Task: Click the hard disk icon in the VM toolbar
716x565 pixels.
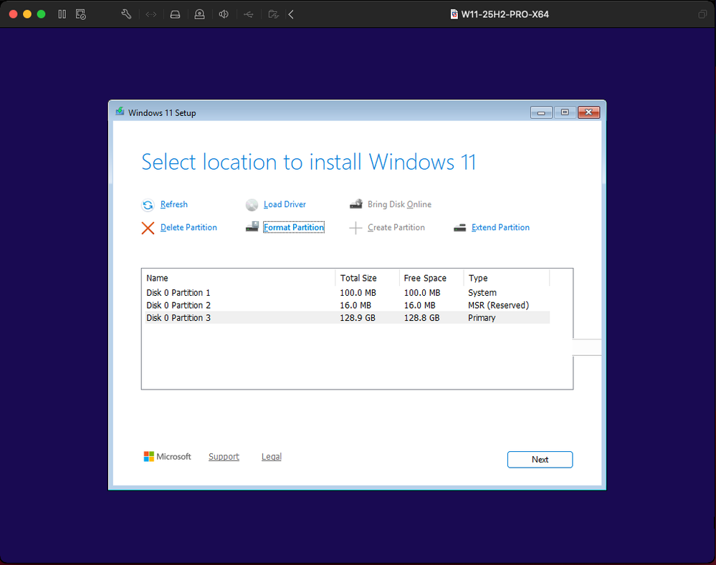Action: pyautogui.click(x=175, y=14)
